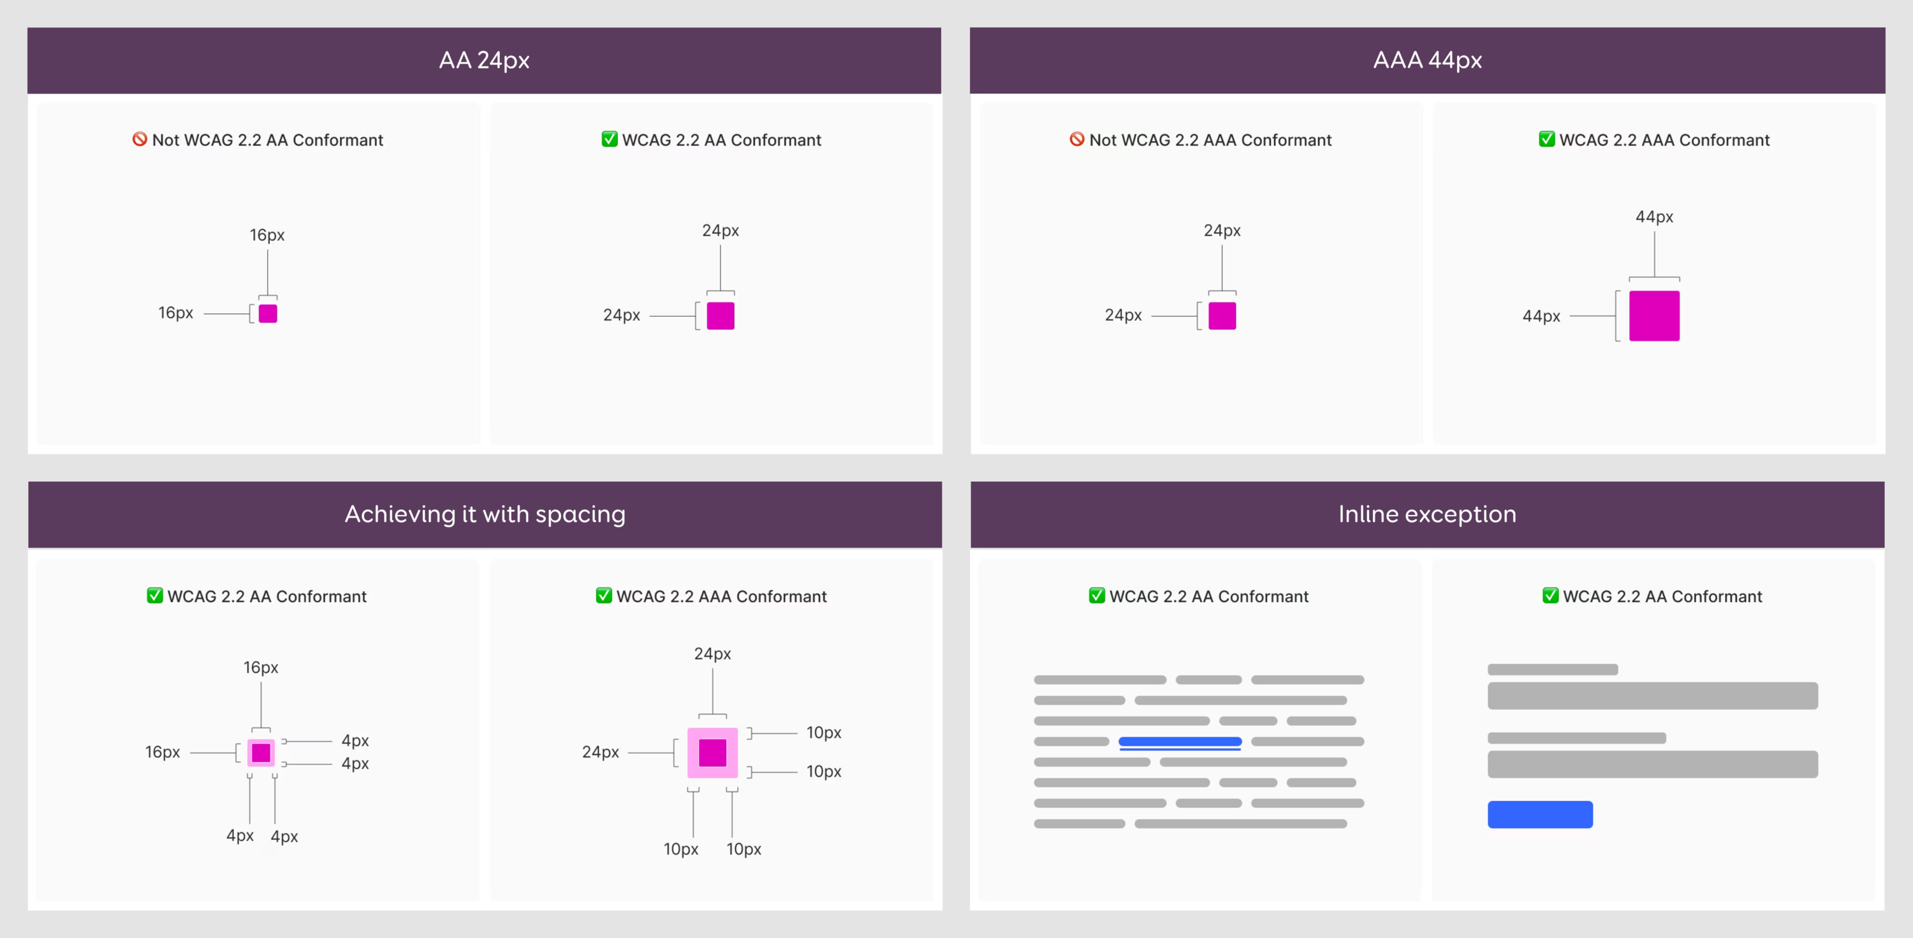Click the green checkmark above the form mockup
1913x938 pixels.
(x=1551, y=596)
